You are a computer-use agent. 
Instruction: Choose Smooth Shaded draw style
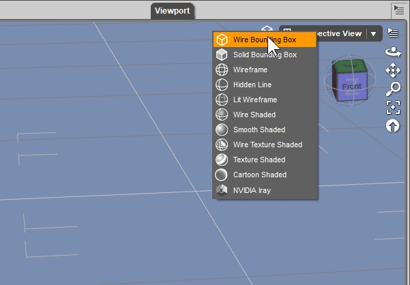click(x=265, y=130)
